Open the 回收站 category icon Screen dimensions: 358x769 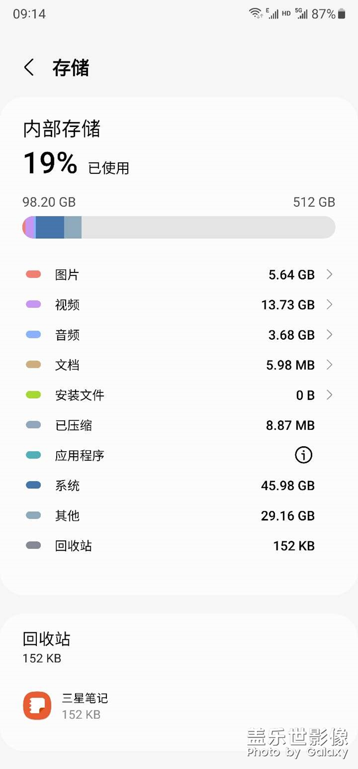(33, 546)
